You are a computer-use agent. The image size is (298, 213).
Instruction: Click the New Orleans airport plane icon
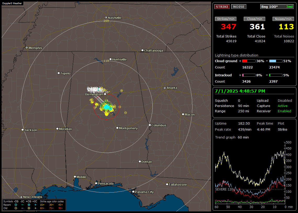(21, 197)
